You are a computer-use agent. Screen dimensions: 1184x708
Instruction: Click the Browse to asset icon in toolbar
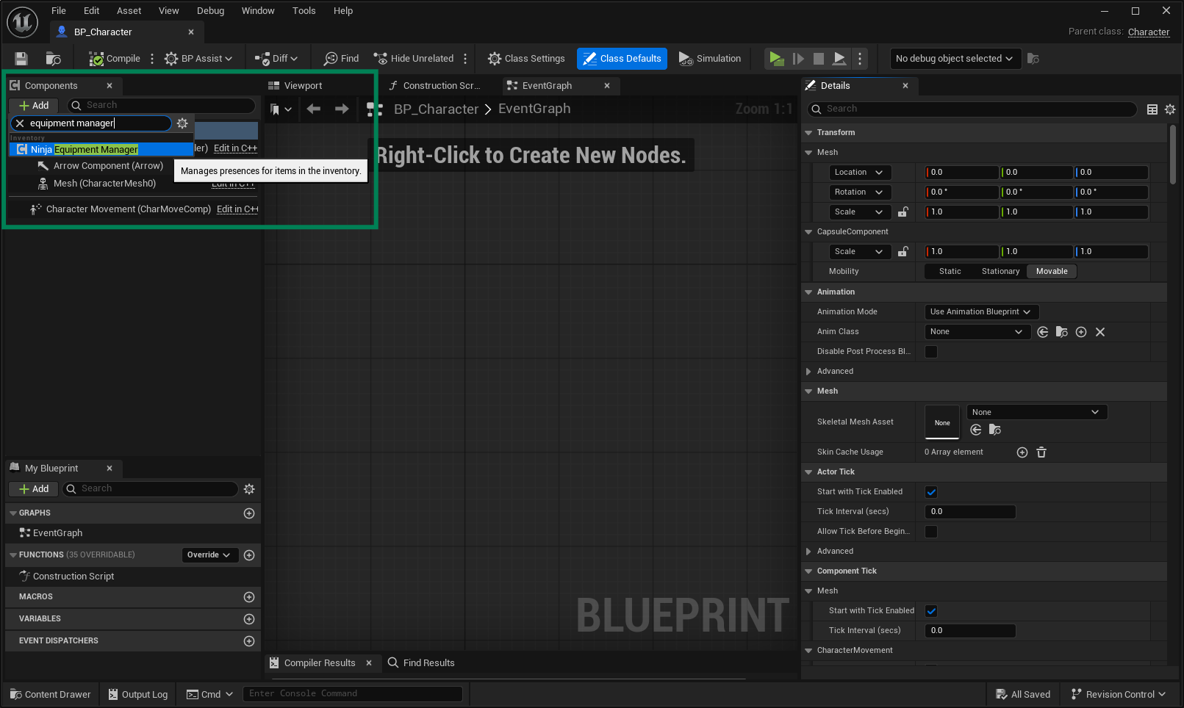(53, 59)
